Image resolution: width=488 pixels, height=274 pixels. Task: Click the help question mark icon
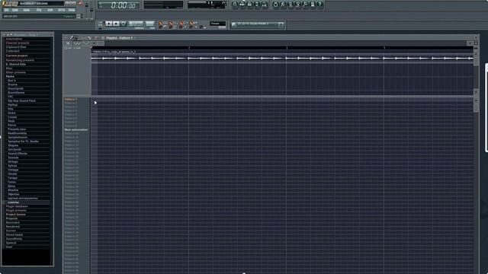(x=319, y=5)
